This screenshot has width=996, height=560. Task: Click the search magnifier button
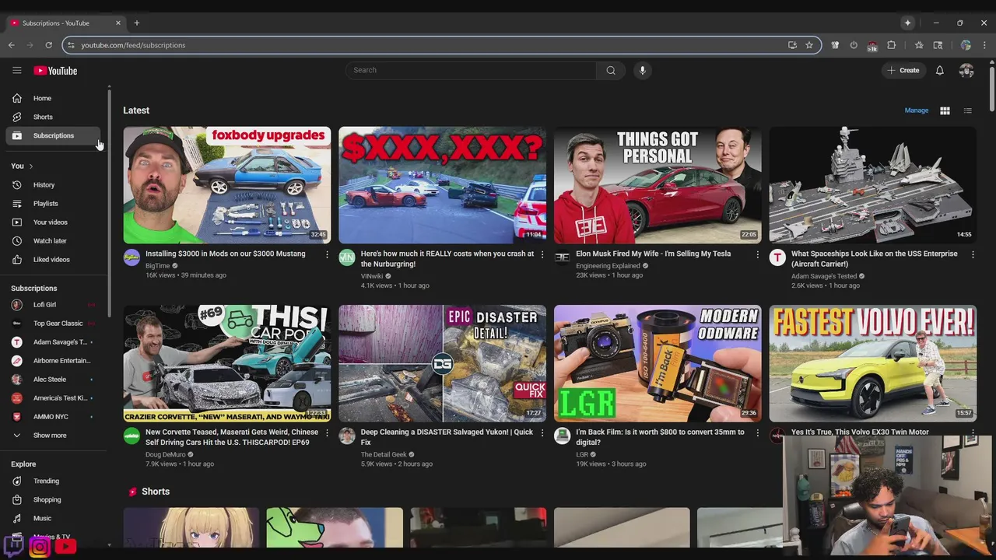click(611, 70)
